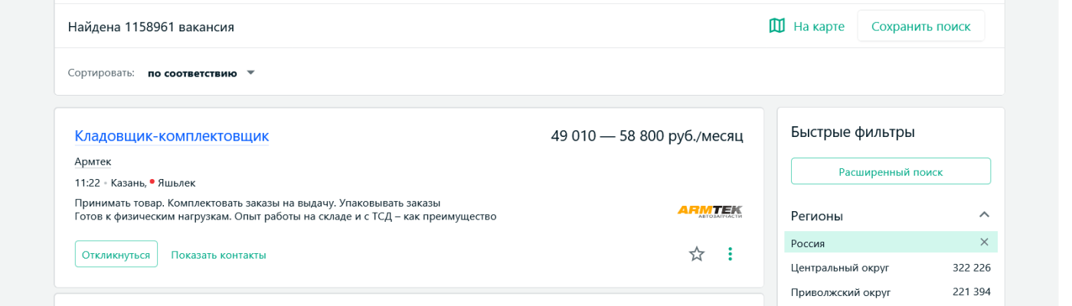
Task: Filter by Центральный округ region
Action: pyautogui.click(x=840, y=268)
